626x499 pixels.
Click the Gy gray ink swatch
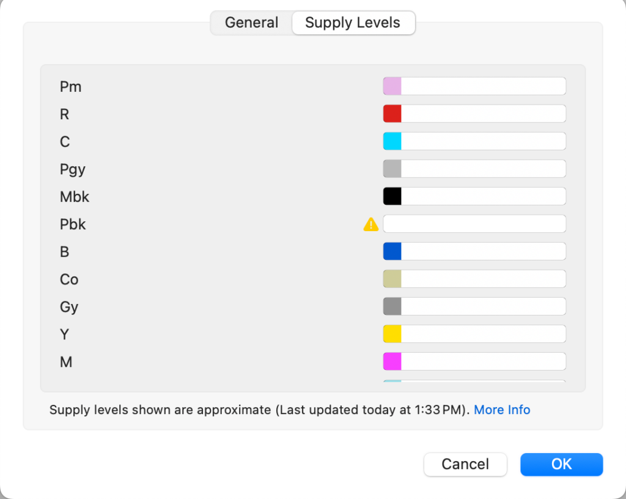coord(392,306)
